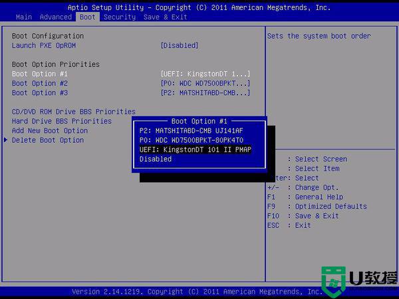Click the Boot Configuration heading
Image resolution: width=399 pixels, height=299 pixels.
[48, 36]
